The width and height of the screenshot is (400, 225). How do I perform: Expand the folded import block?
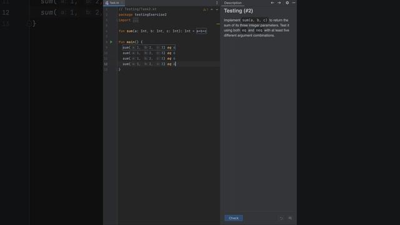pos(136,20)
